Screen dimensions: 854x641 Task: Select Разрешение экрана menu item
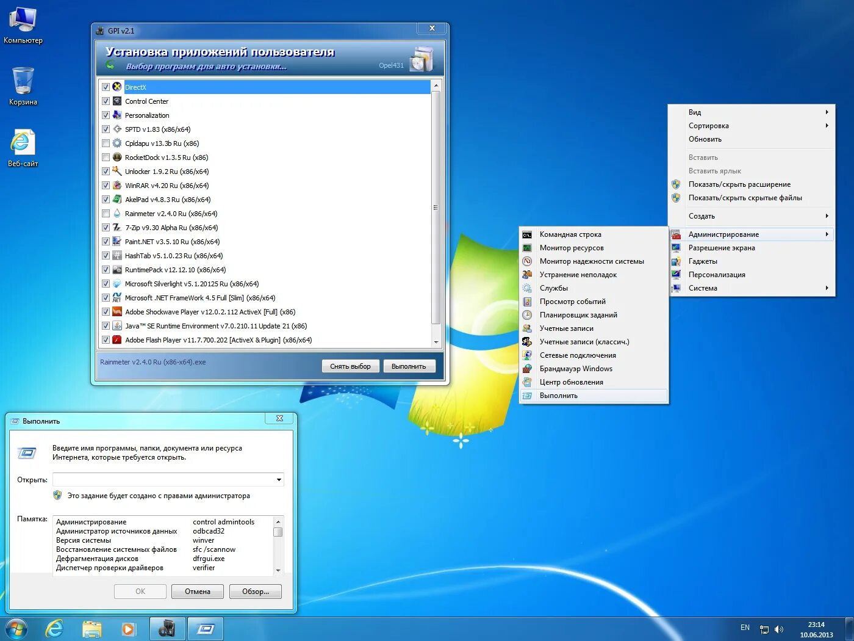click(752, 248)
